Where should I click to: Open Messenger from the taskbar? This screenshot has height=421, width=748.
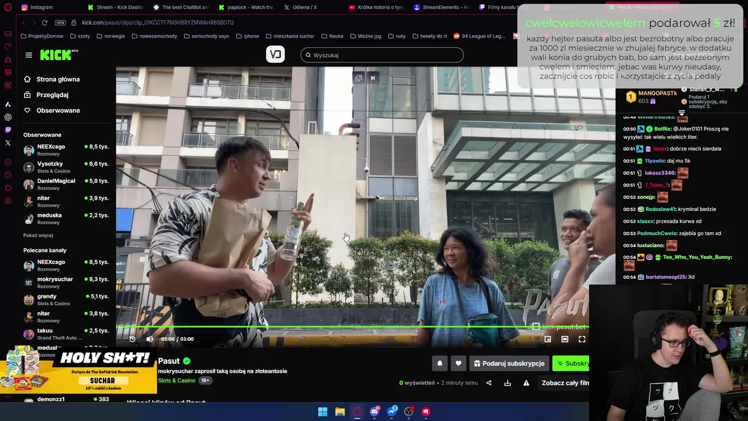(392, 412)
